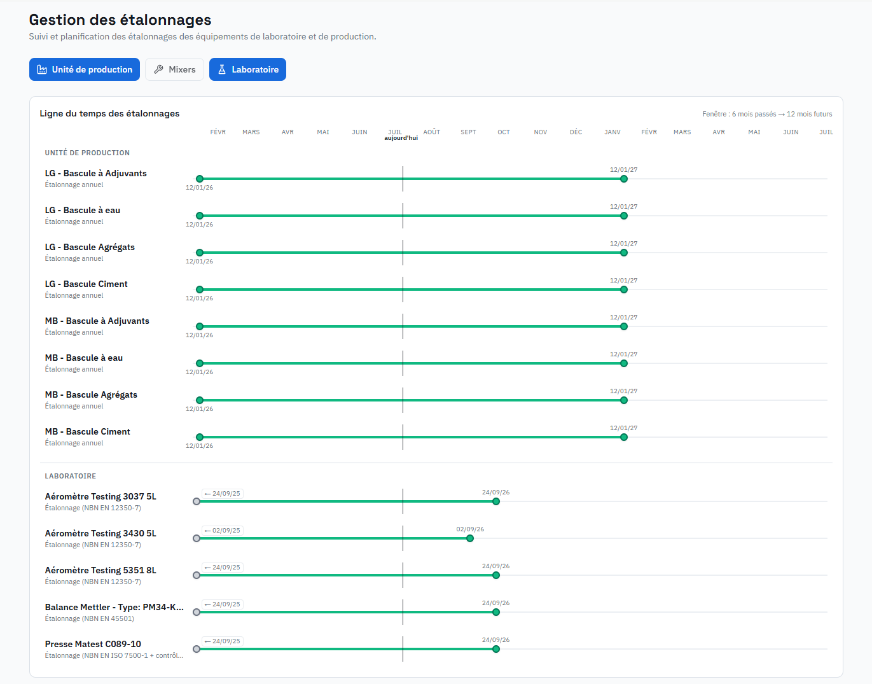Open Balance Mettler - Type: PM34-K row
This screenshot has height=684, width=872.
click(x=114, y=607)
